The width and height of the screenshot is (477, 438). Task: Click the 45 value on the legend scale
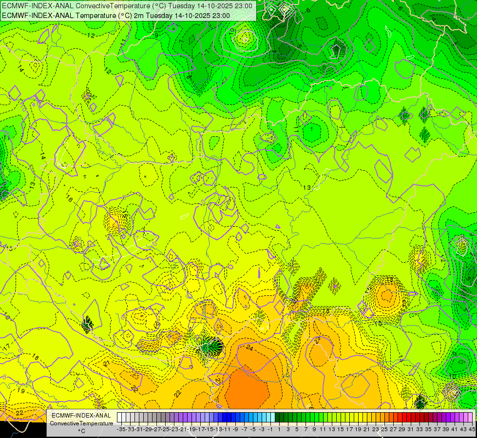click(472, 429)
